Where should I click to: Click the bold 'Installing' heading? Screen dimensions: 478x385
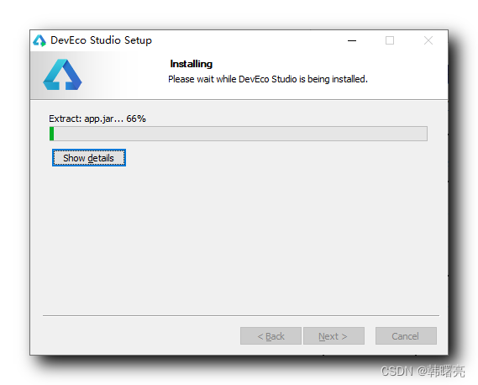pos(192,64)
